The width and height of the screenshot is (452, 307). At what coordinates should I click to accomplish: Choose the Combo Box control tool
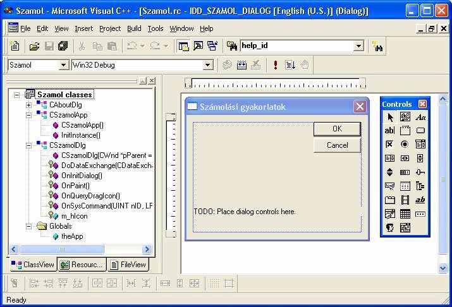pos(420,144)
